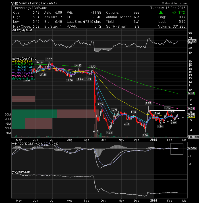199x203 pixels.
Task: Click the Yield label
Action: pos(110,22)
